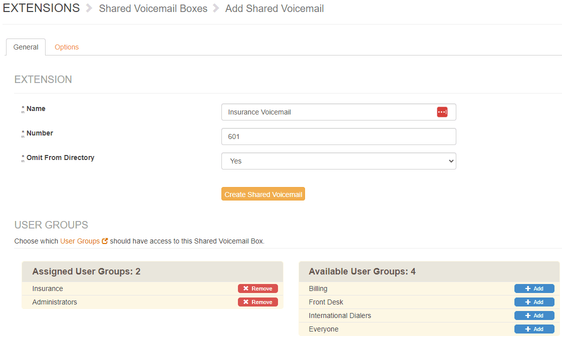Add the Everyone user group
The image size is (562, 340).
click(534, 329)
